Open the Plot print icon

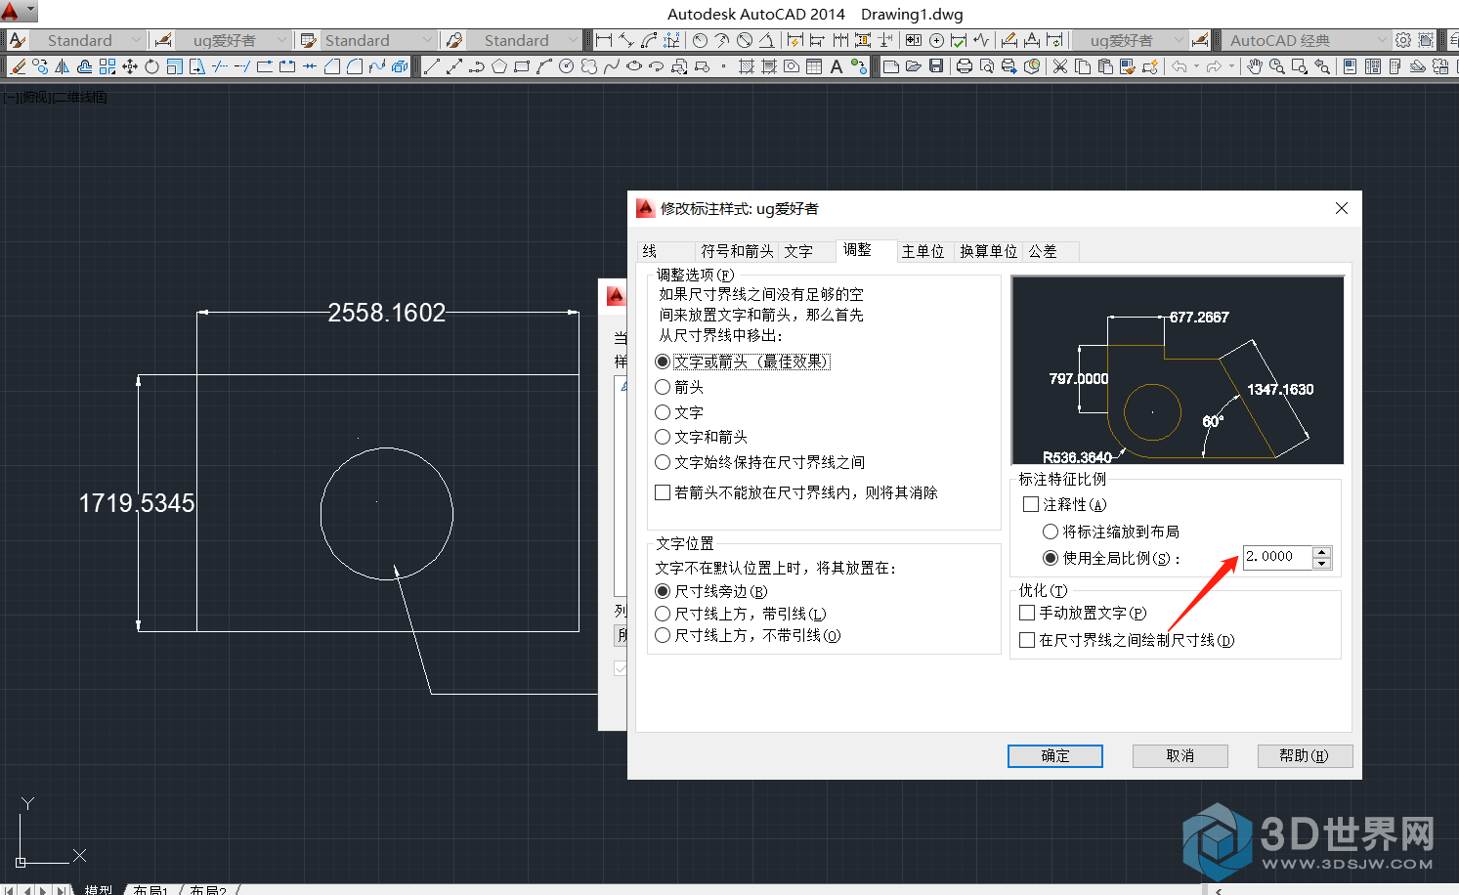[965, 66]
